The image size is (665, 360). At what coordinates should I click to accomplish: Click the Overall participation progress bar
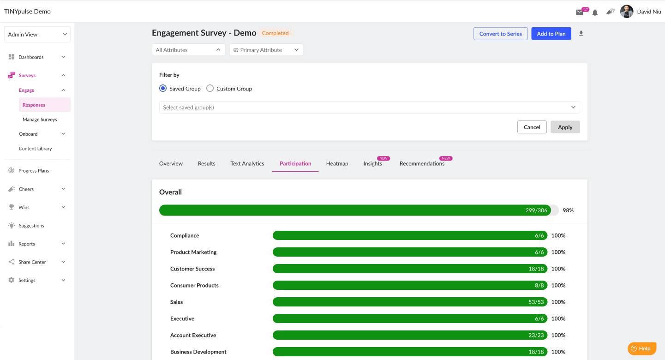tap(359, 210)
